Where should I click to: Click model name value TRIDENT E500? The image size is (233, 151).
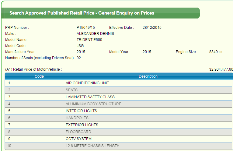click(89, 40)
